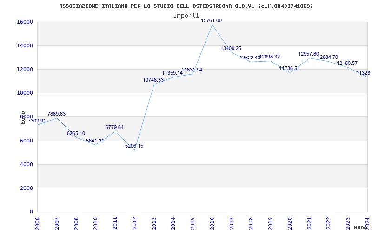Image resolution: width=372 pixels, height=232 pixels.
Task: Select the 2021 x-axis year label
Action: (309, 223)
